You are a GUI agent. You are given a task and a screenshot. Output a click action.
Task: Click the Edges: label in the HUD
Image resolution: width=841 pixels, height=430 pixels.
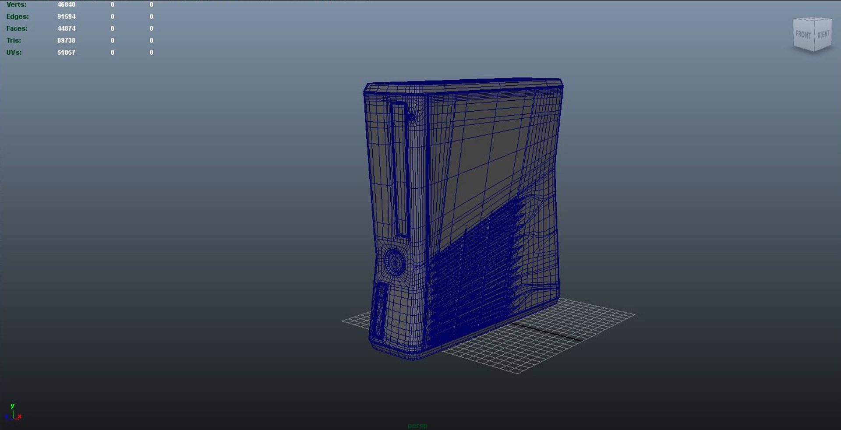(18, 16)
